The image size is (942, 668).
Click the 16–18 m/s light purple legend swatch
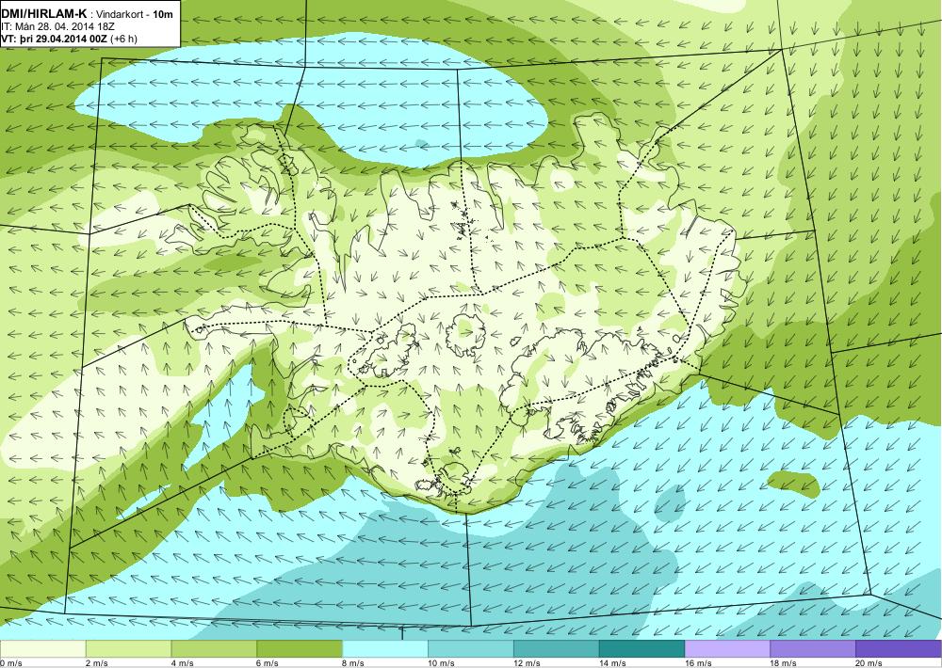pyautogui.click(x=727, y=649)
